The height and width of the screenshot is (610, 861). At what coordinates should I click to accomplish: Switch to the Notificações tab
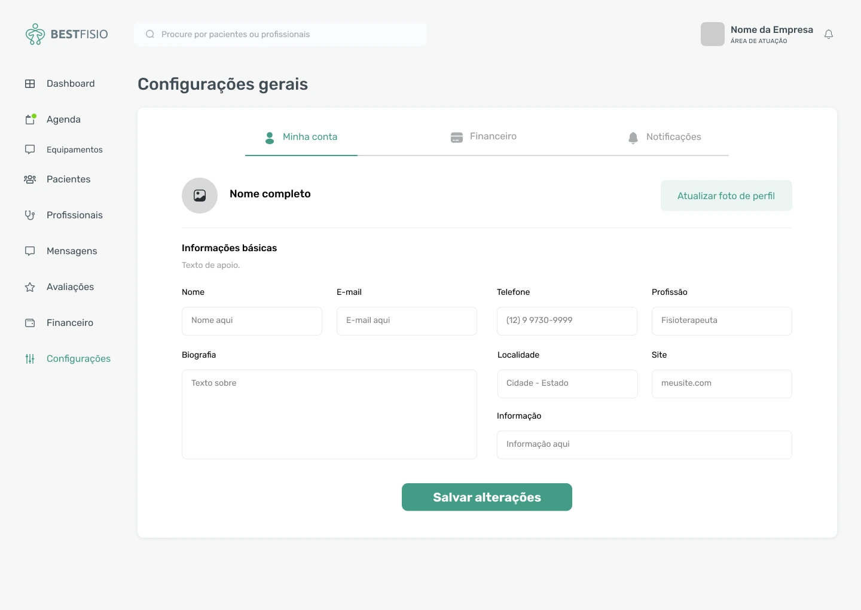click(664, 138)
